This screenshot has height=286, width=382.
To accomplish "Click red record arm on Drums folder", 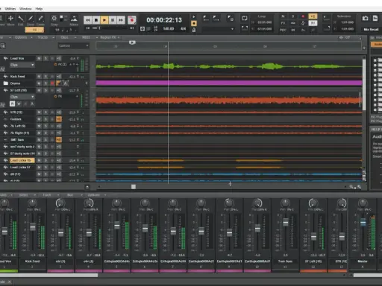I will tap(52, 83).
